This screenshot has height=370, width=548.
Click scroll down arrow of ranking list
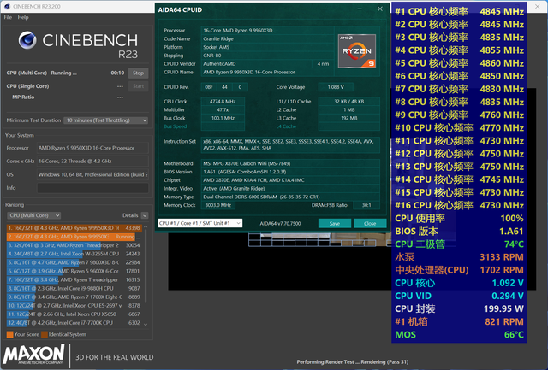click(146, 325)
